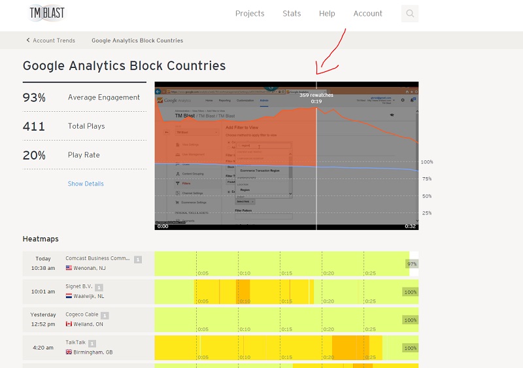
Task: Click the 10:01 am timestamp
Action: point(43,292)
